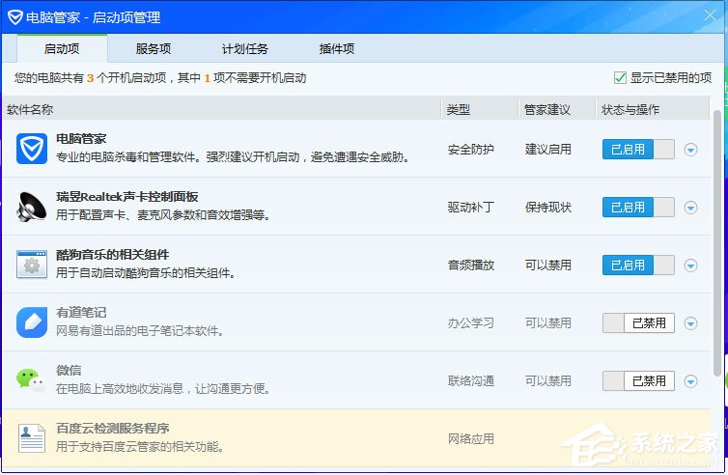Click the 办公学习 type cell
728x475 pixels.
click(x=471, y=323)
